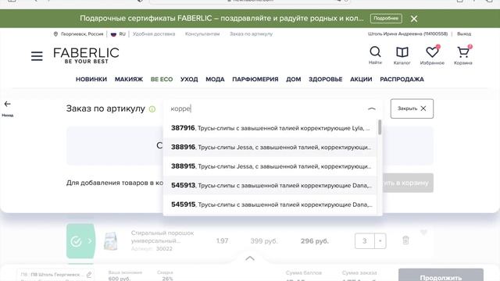The height and width of the screenshot is (281, 500).
Task: Select suggestion 545913 Dana
Action: (x=270, y=186)
